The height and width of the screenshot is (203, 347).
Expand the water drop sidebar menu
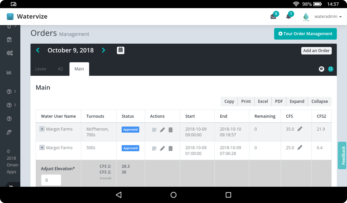12,26
